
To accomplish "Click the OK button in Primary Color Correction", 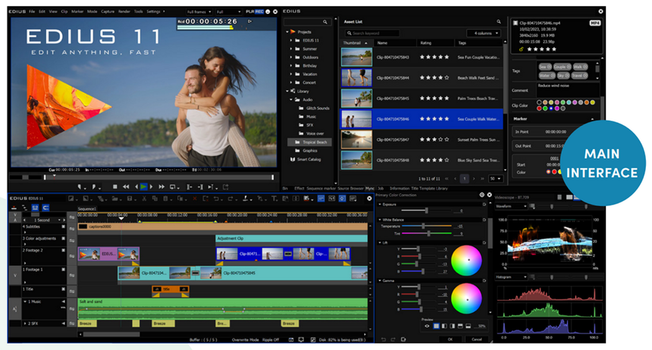I will click(x=450, y=339).
